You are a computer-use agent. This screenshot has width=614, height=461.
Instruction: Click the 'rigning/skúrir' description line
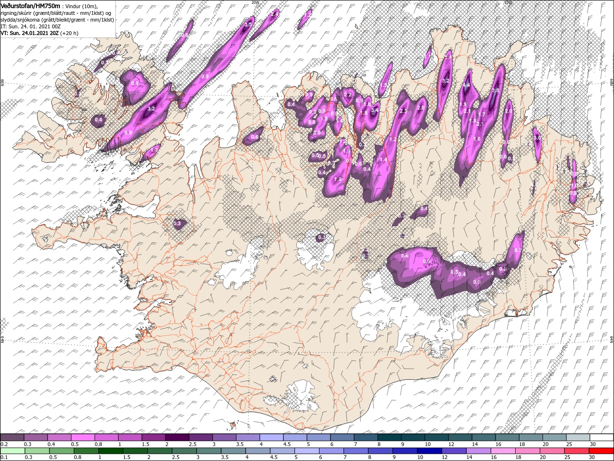(56, 13)
